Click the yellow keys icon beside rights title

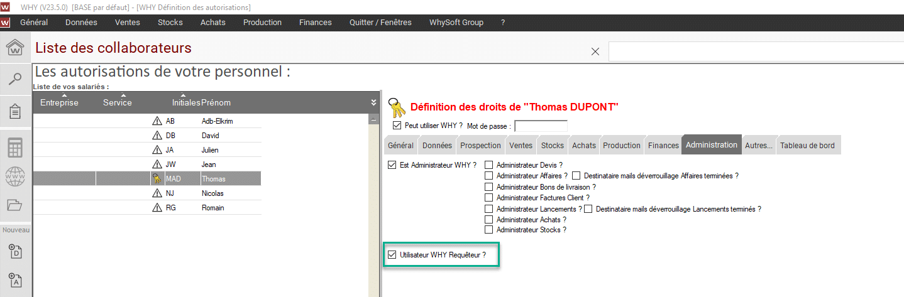coord(397,107)
